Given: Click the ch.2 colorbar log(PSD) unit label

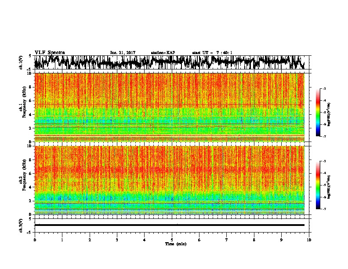Looking at the screenshot, I should [329, 187].
